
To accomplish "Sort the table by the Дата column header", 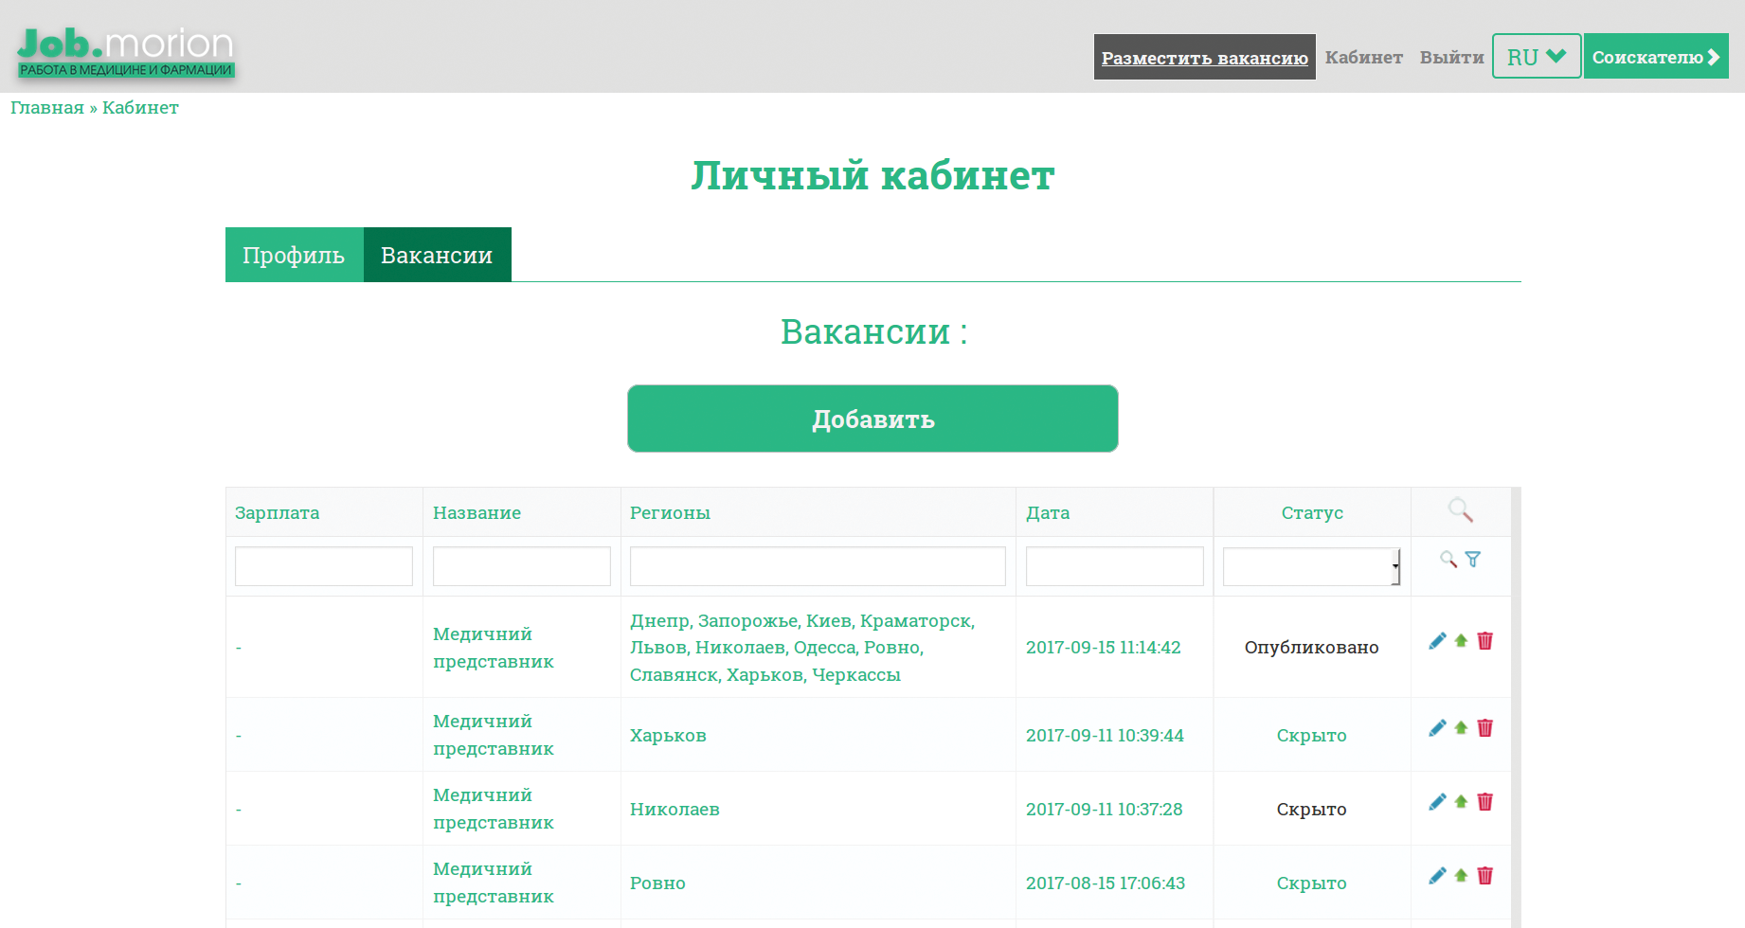I will click(x=1048, y=512).
